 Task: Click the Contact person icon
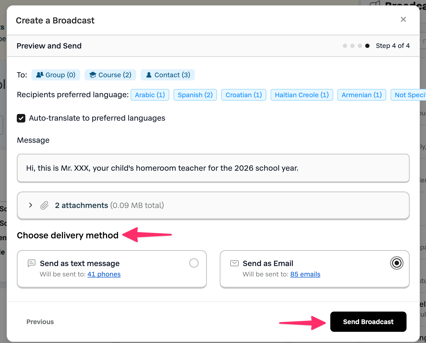pyautogui.click(x=149, y=75)
